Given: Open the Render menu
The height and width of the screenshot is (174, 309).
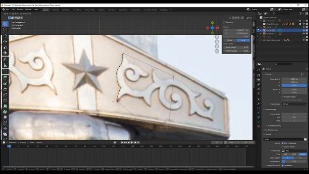Looking at the screenshot, I should coord(20,10).
